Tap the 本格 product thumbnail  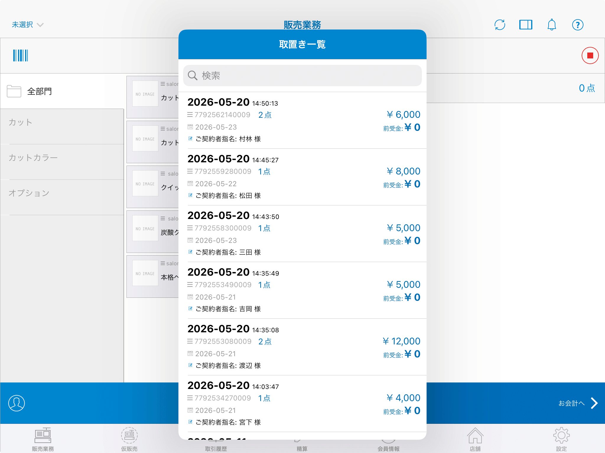145,273
